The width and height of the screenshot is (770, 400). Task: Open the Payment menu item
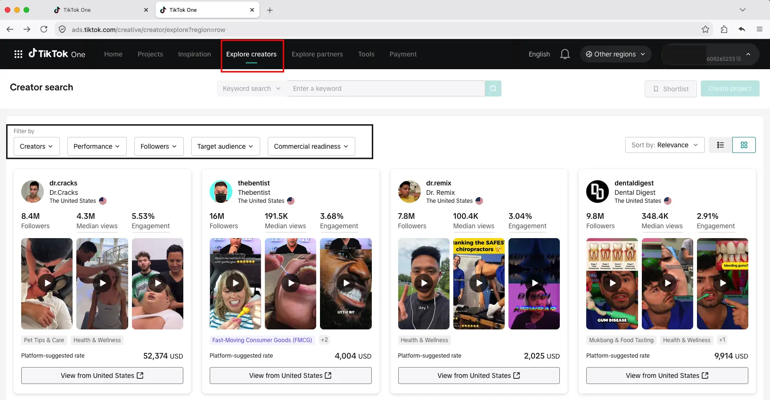[x=403, y=54]
